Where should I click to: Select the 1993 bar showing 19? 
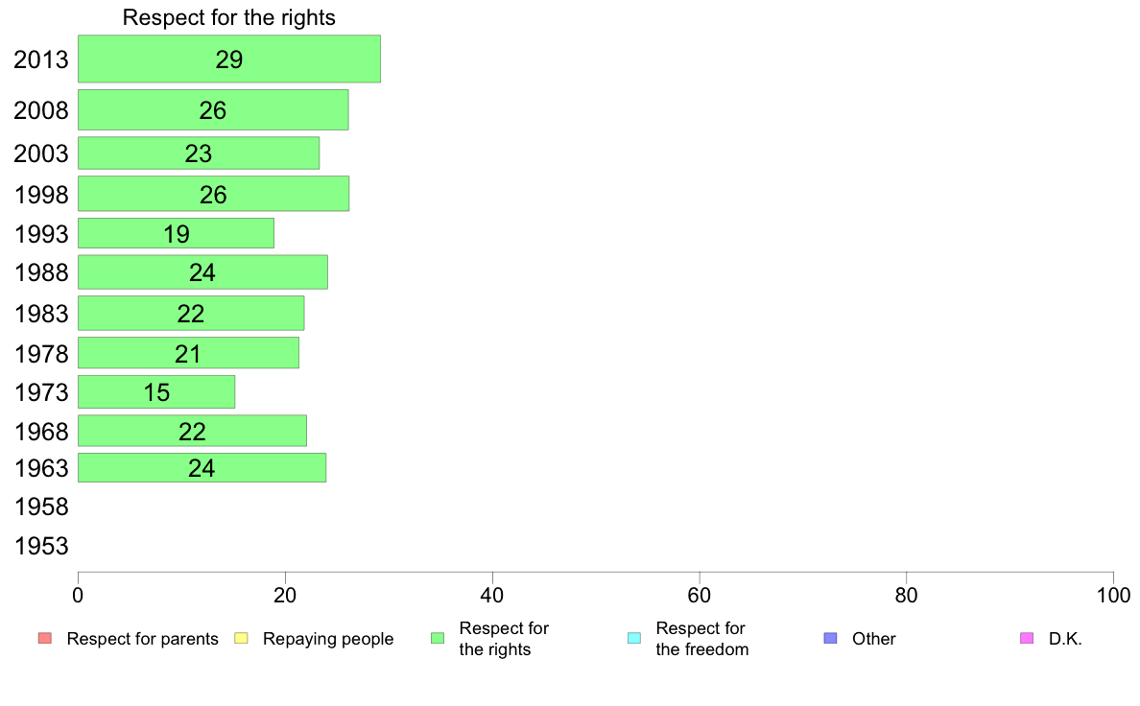tap(176, 233)
